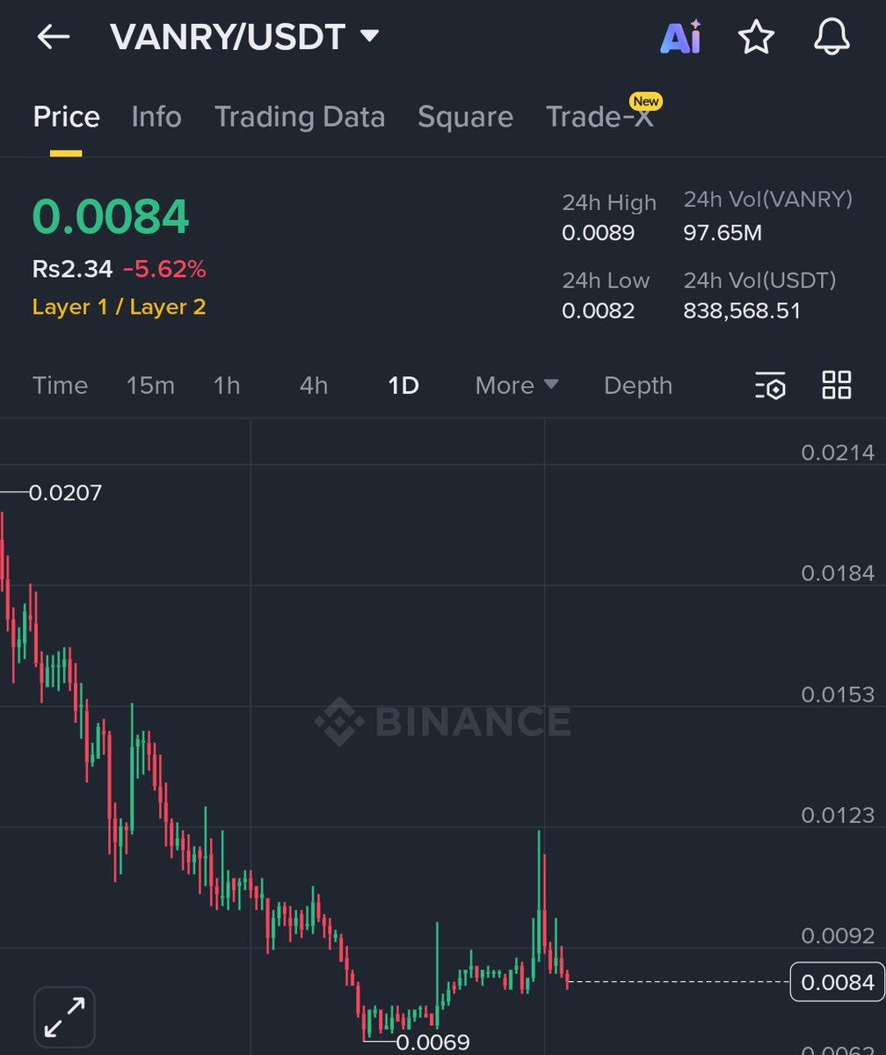The image size is (886, 1055).
Task: Tap the 0.0214 price axis label
Action: 838,453
